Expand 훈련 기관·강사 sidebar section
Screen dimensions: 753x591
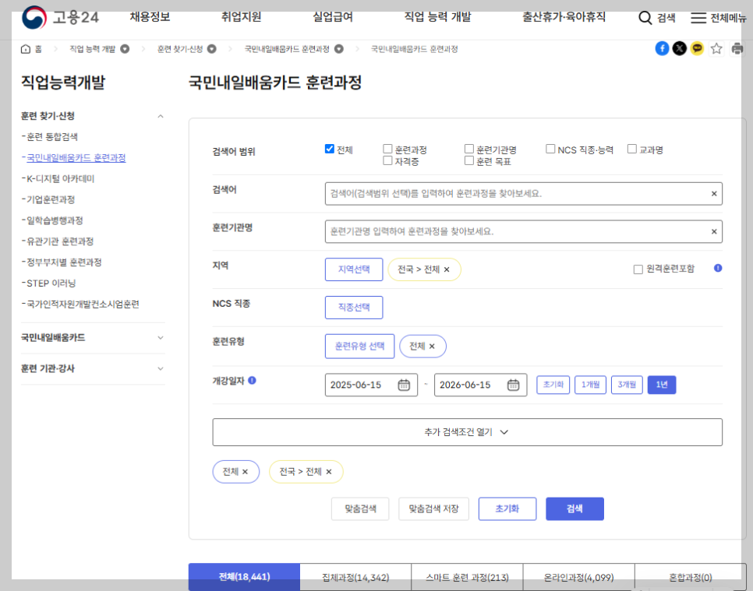point(161,368)
